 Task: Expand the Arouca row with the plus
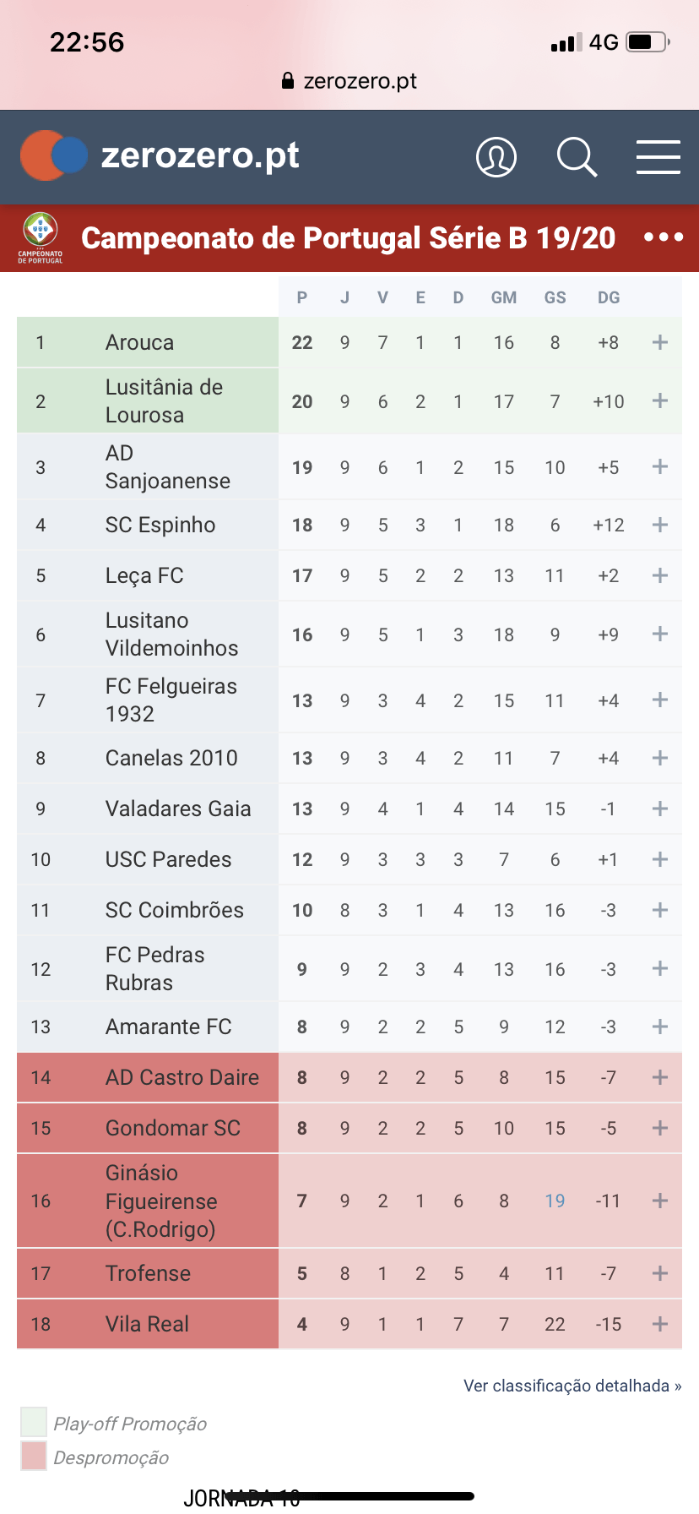coord(660,342)
